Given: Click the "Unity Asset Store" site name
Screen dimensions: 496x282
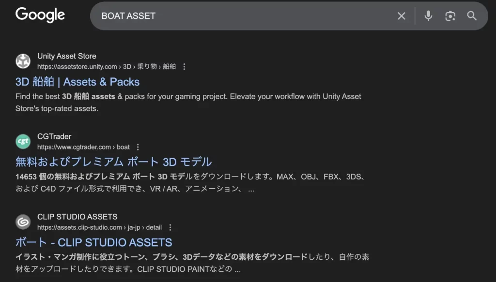Looking at the screenshot, I should tap(66, 56).
